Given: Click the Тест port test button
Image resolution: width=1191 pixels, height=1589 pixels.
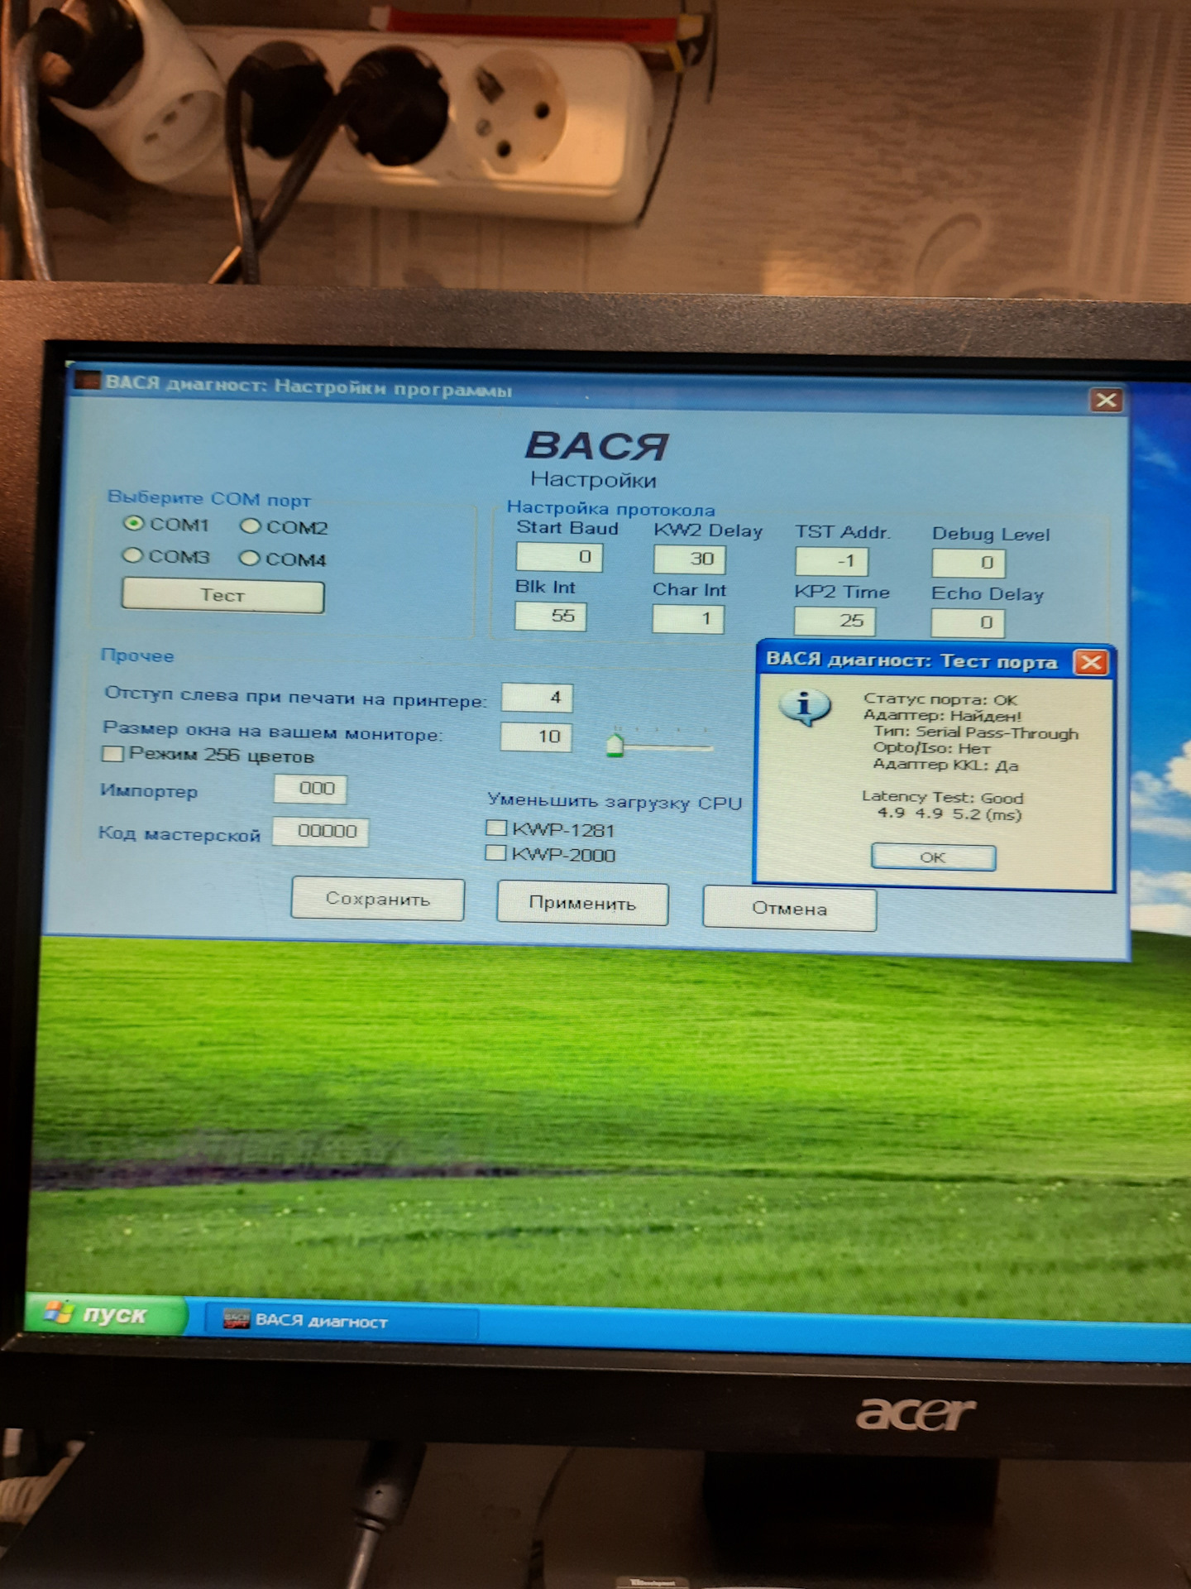Looking at the screenshot, I should (x=222, y=596).
